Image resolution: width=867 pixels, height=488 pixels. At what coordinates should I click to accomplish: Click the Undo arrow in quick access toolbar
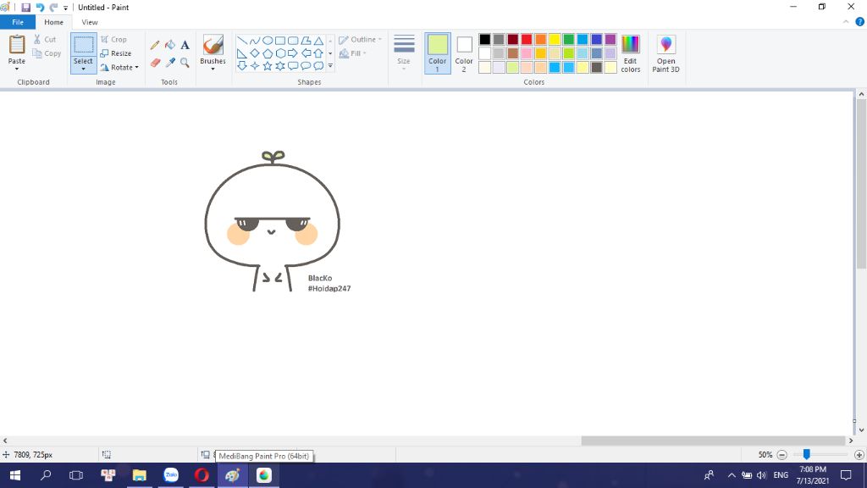[40, 8]
